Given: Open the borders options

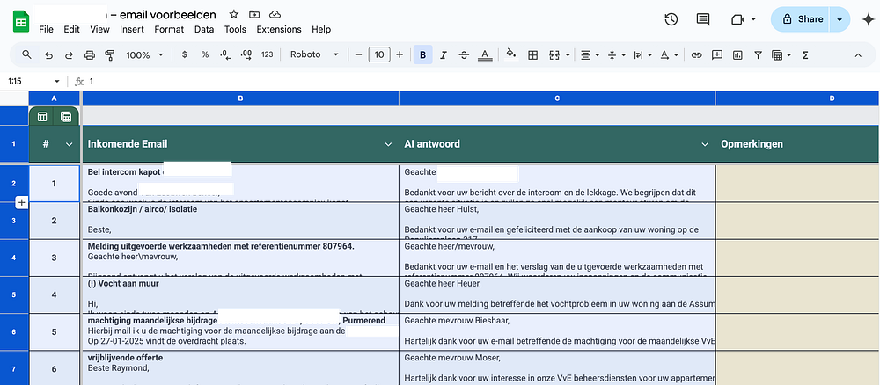Looking at the screenshot, I should point(533,54).
